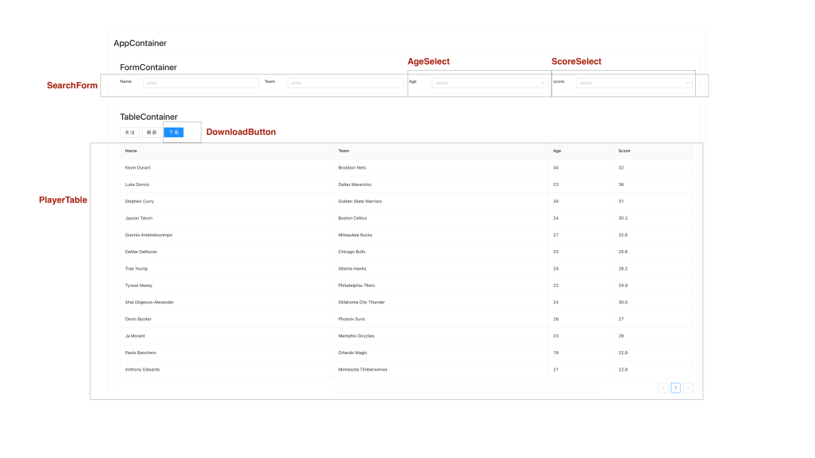The height and width of the screenshot is (458, 815).
Task: Select the Luka Doncic name cell
Action: tap(226, 185)
